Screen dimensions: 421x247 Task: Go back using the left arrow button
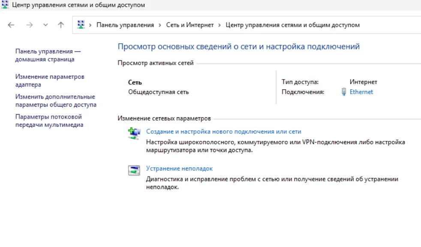coord(11,25)
